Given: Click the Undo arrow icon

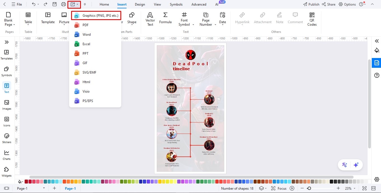Looking at the screenshot, I should (x=34, y=4).
